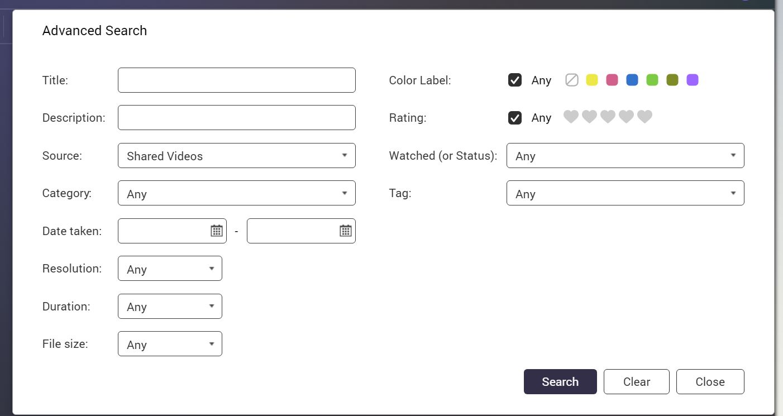Open the Source dropdown showing Shared Videos

[x=237, y=155]
